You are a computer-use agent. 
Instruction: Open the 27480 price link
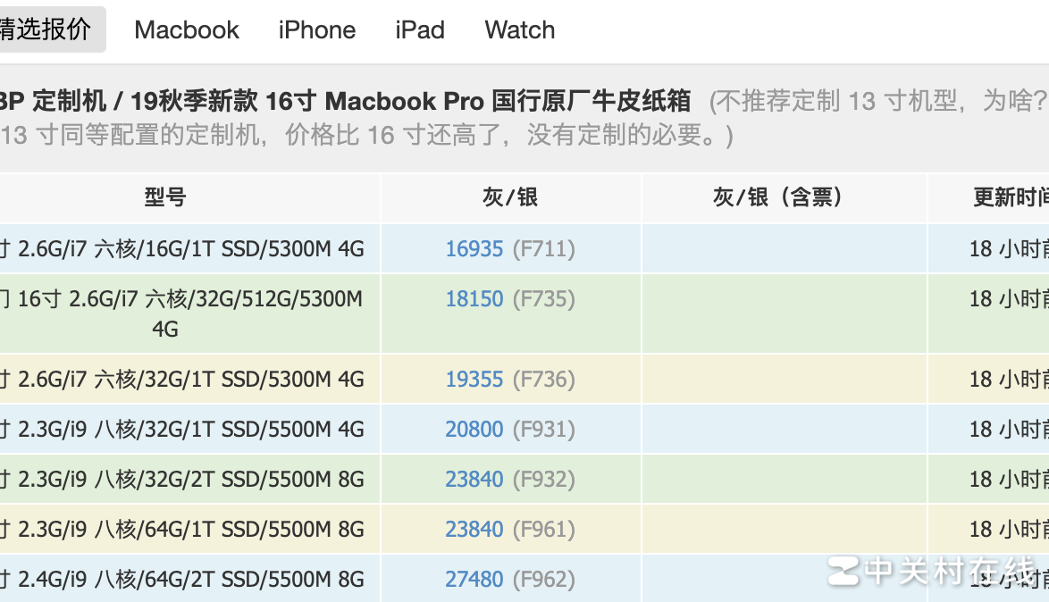474,580
